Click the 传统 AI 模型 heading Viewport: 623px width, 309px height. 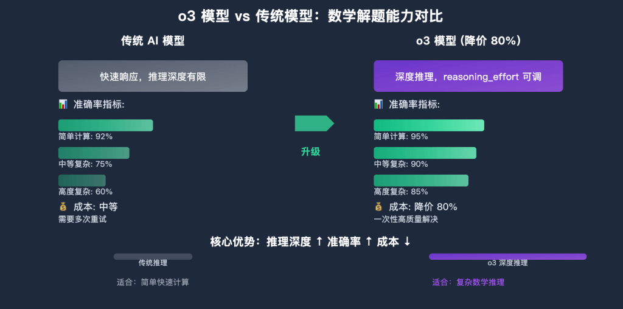(x=153, y=41)
